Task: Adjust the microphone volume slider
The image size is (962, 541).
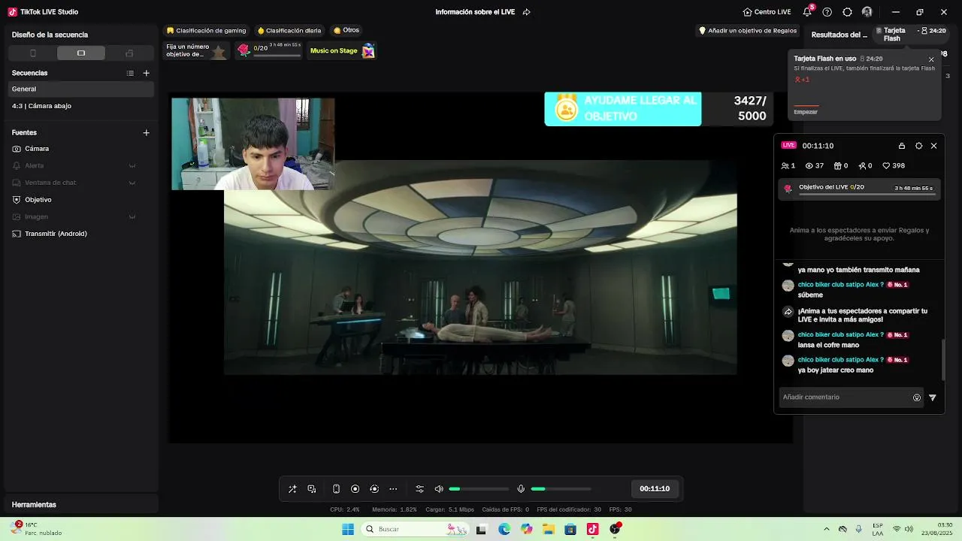Action: [x=561, y=489]
